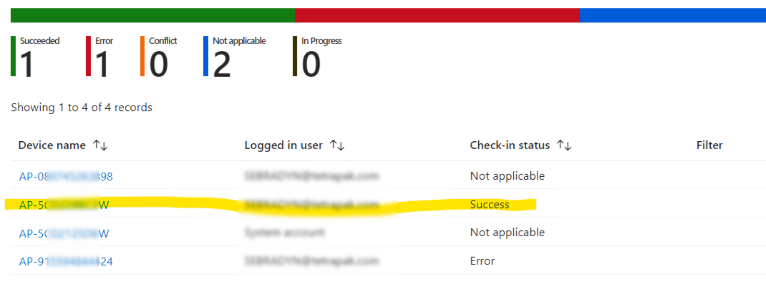
Task: Open device link starting with AP-08
Action: 66,176
